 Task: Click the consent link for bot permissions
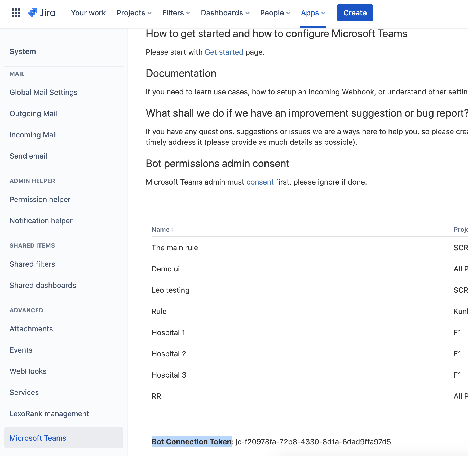[x=260, y=182]
